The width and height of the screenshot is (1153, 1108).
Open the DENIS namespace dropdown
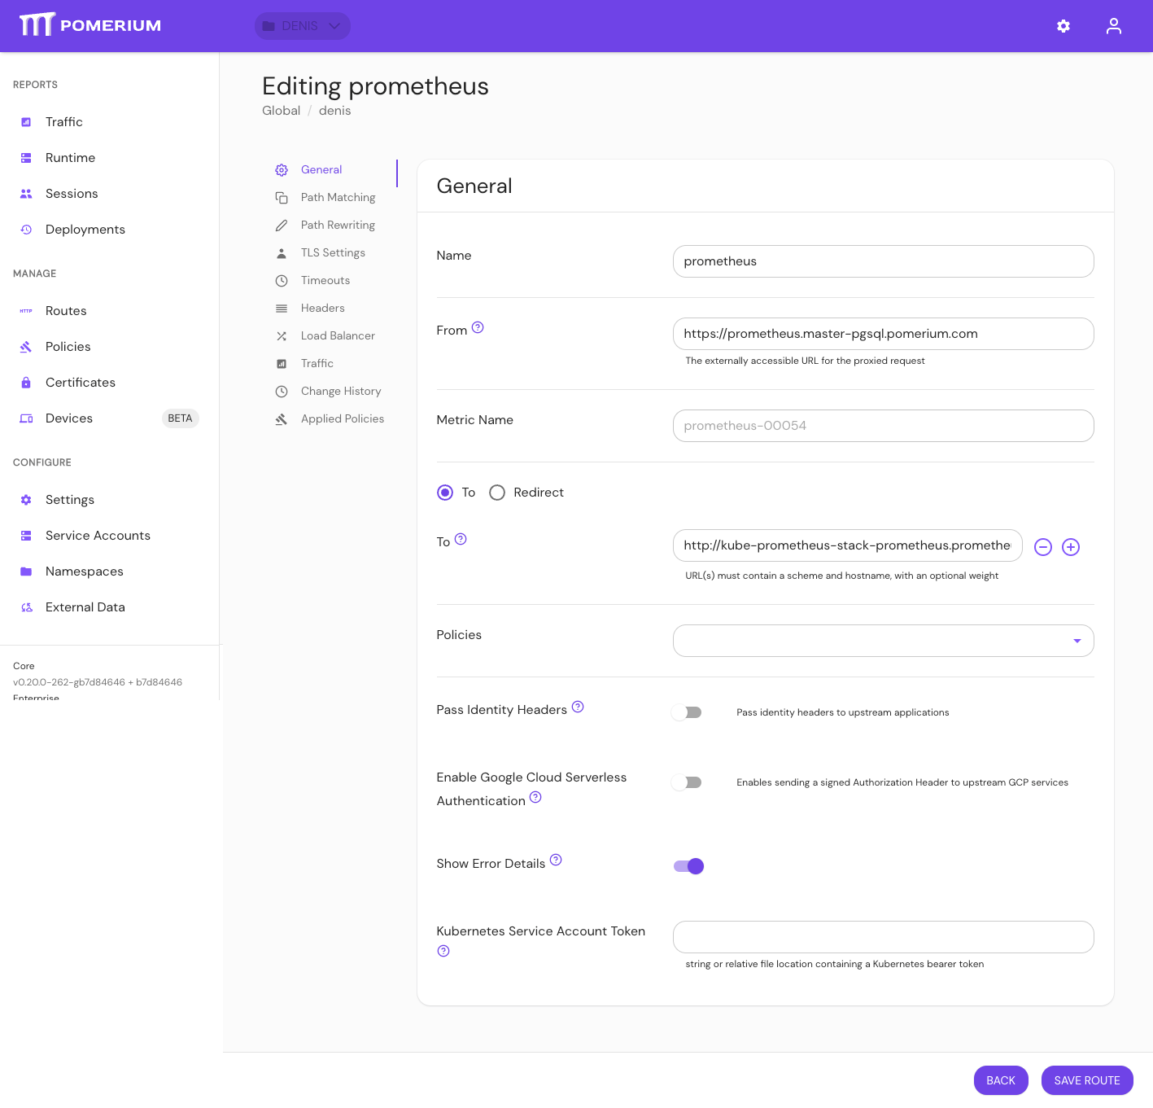coord(302,26)
